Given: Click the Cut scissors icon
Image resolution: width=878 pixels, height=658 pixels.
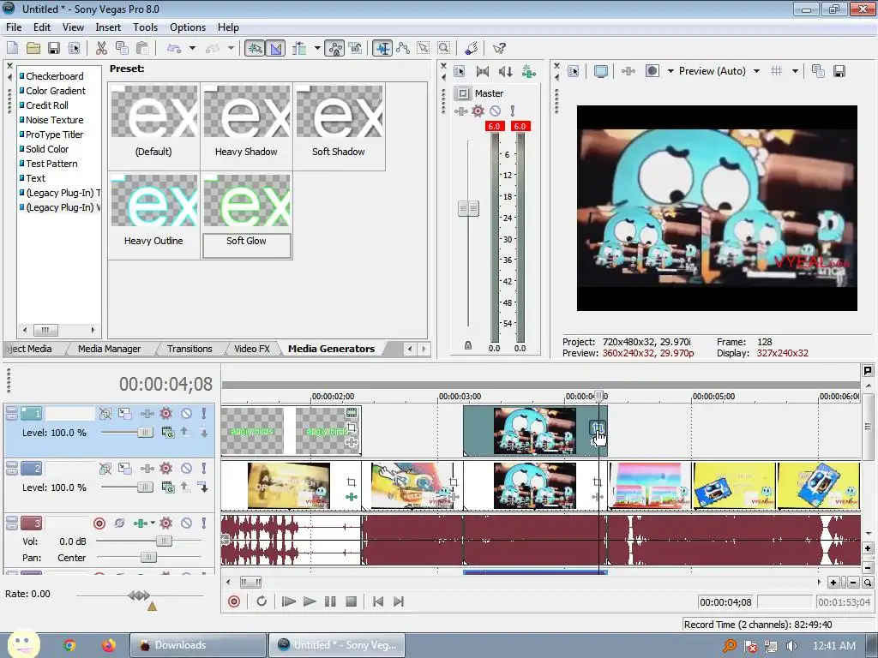Looking at the screenshot, I should click(x=101, y=48).
